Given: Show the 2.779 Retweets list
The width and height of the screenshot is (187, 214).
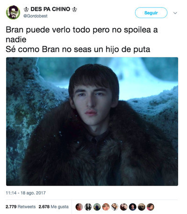Looking at the screenshot, I should pyautogui.click(x=21, y=207).
